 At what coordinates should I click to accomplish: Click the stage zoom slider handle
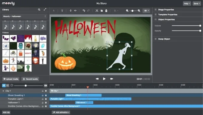[132, 11]
